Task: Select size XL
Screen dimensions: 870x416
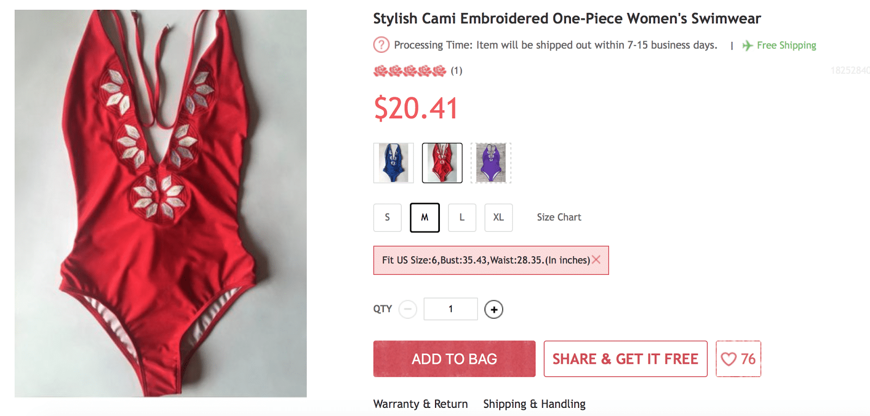Action: [x=499, y=217]
